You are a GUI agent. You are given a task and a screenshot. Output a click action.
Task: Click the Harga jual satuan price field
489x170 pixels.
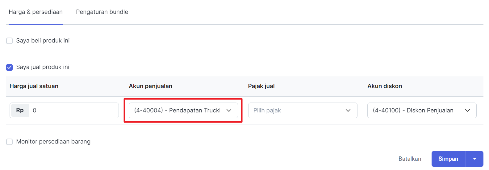[x=73, y=110]
